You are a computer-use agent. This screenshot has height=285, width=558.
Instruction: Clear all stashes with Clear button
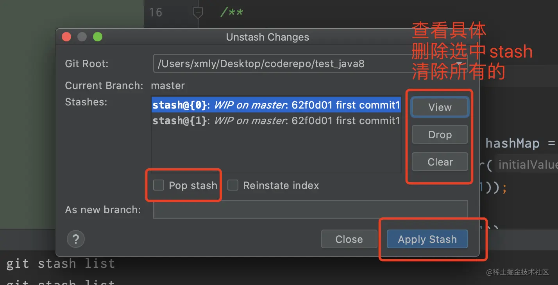pos(440,162)
